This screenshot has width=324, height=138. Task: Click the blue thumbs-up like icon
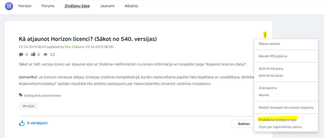pyautogui.click(x=22, y=123)
